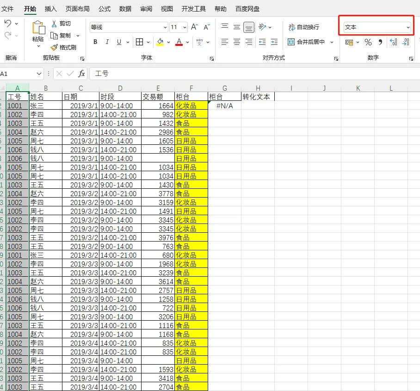Image resolution: width=420 pixels, height=391 pixels.
Task: Open the 数据 ribbon tab
Action: tap(125, 9)
